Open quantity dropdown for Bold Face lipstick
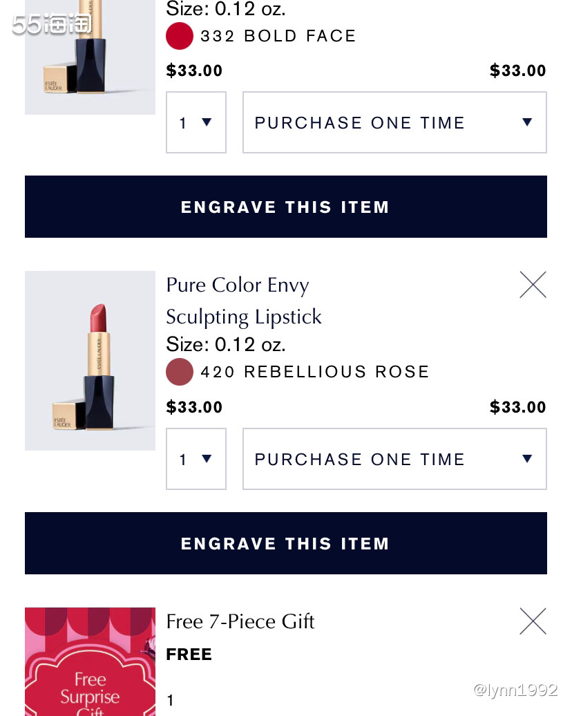 [196, 122]
